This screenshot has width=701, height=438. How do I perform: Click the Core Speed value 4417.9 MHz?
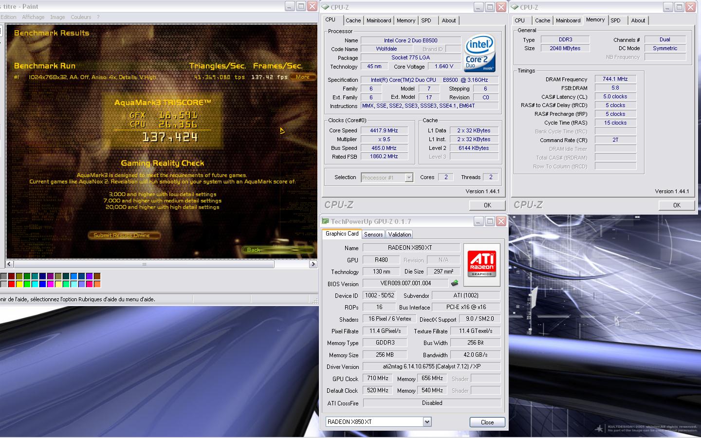384,130
